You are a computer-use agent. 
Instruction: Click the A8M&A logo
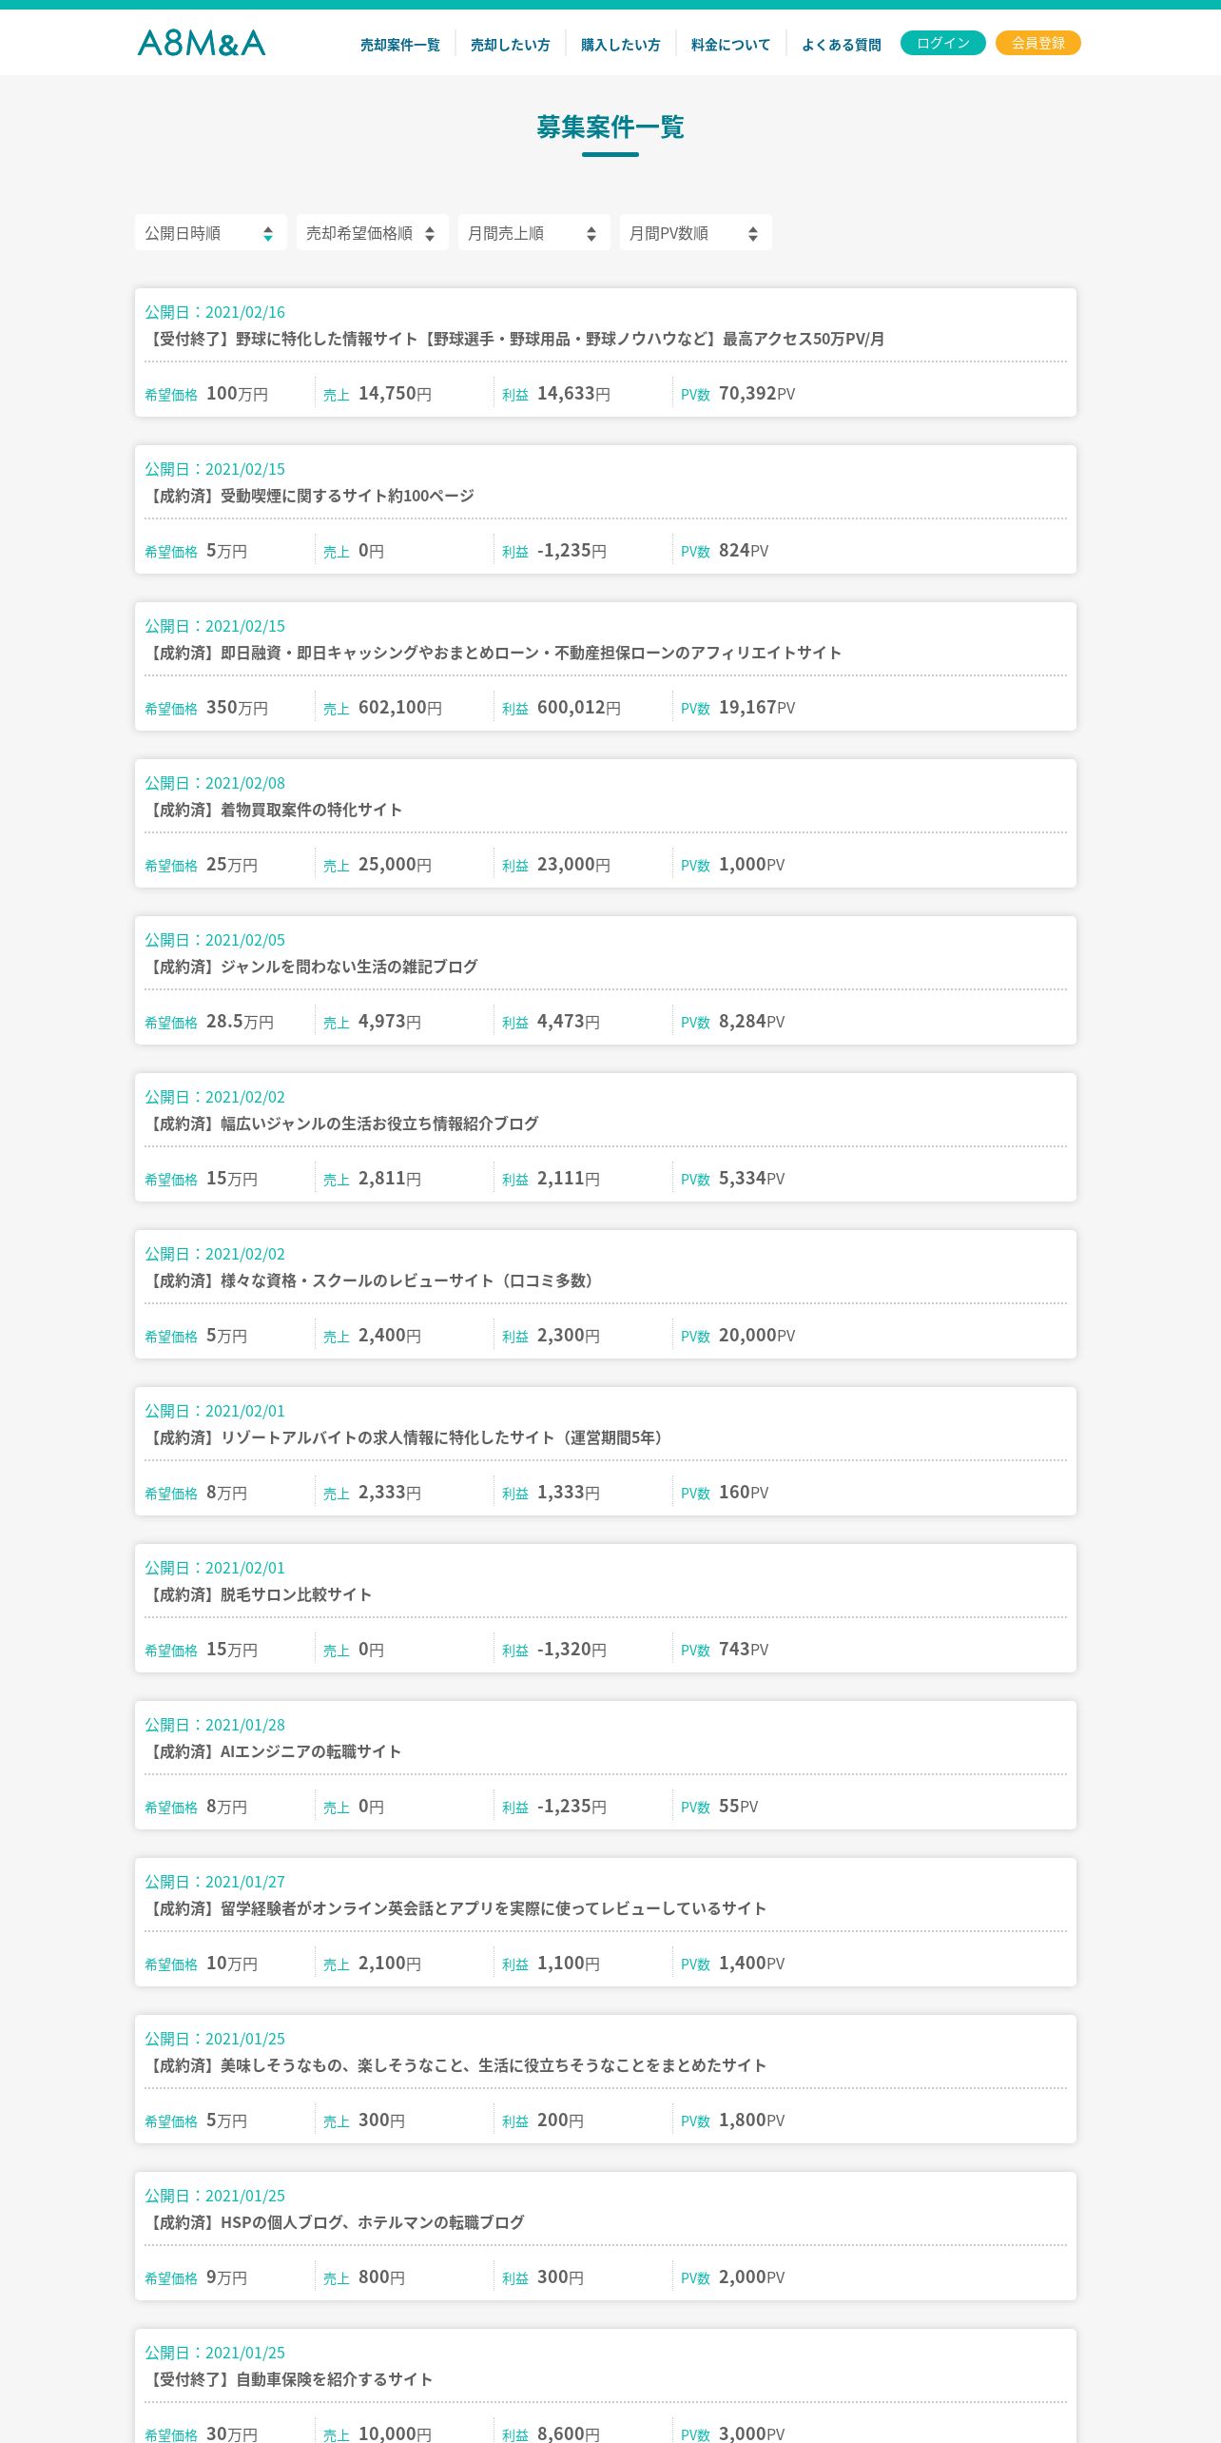202,43
